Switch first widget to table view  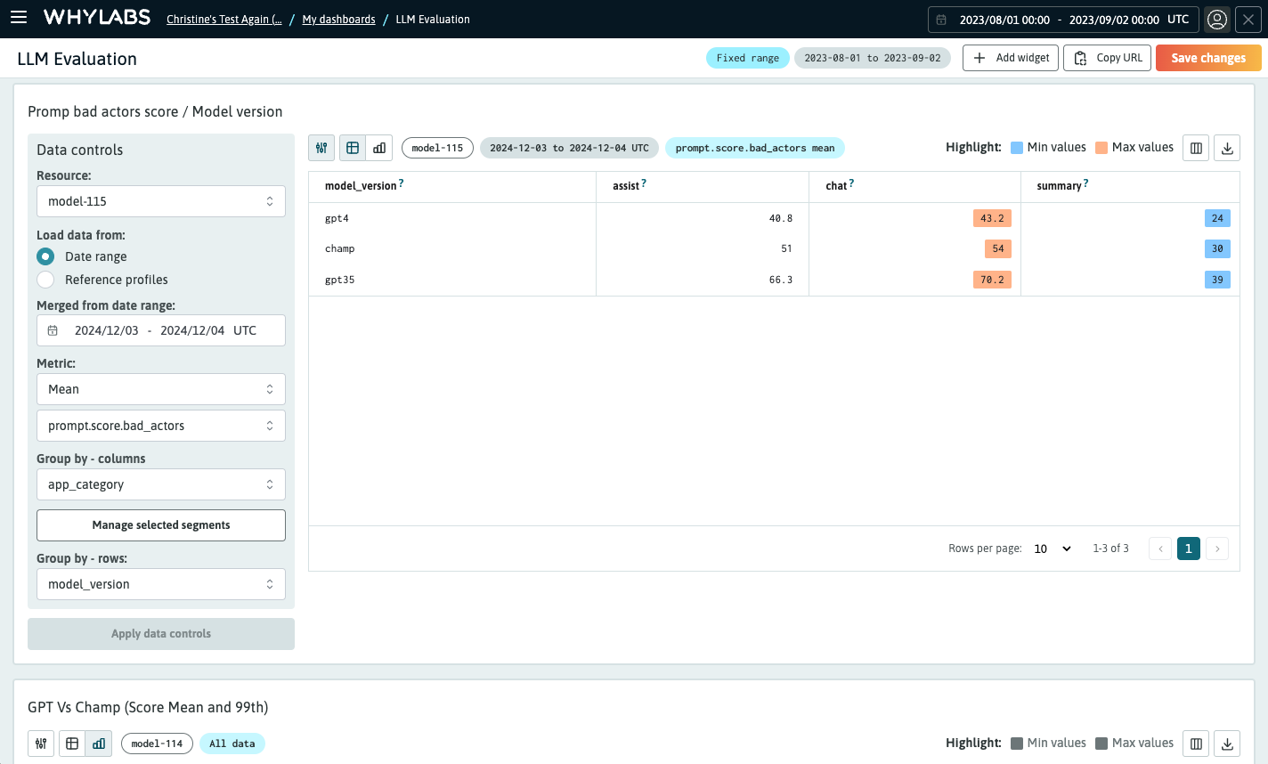pyautogui.click(x=353, y=148)
